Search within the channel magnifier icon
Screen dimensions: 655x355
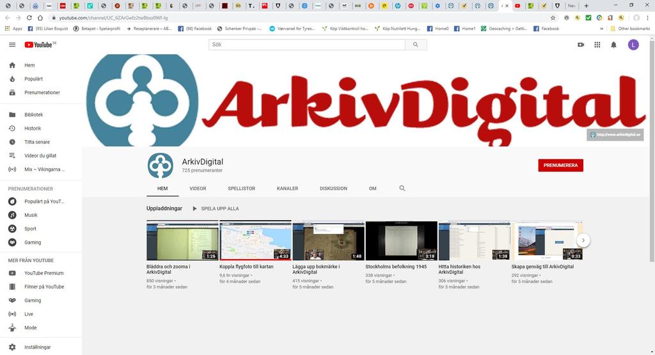click(x=402, y=188)
